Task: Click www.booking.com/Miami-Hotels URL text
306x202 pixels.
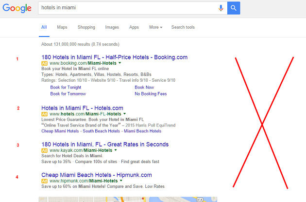Action: (x=83, y=63)
